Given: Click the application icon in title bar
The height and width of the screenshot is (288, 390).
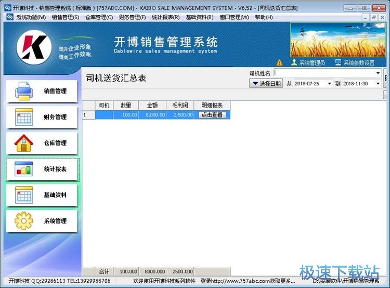Looking at the screenshot, I should [8, 8].
